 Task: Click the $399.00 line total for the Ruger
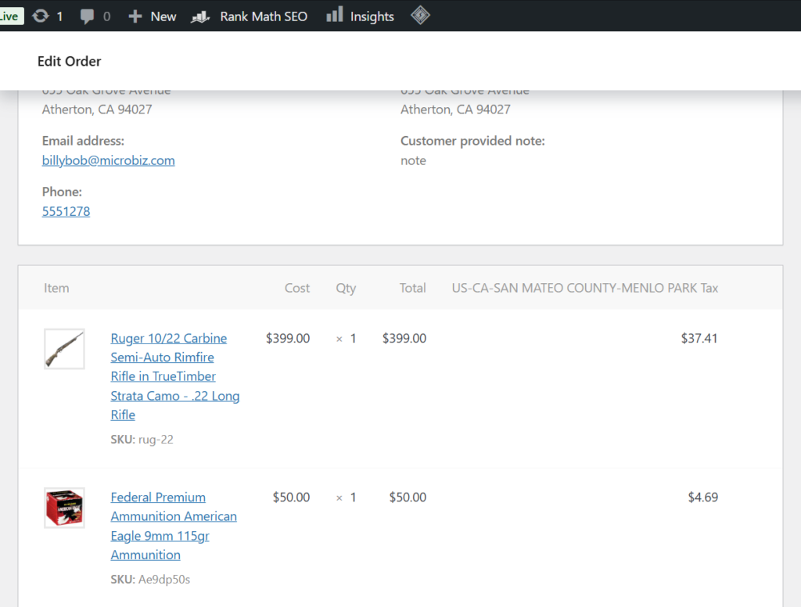[x=404, y=338]
